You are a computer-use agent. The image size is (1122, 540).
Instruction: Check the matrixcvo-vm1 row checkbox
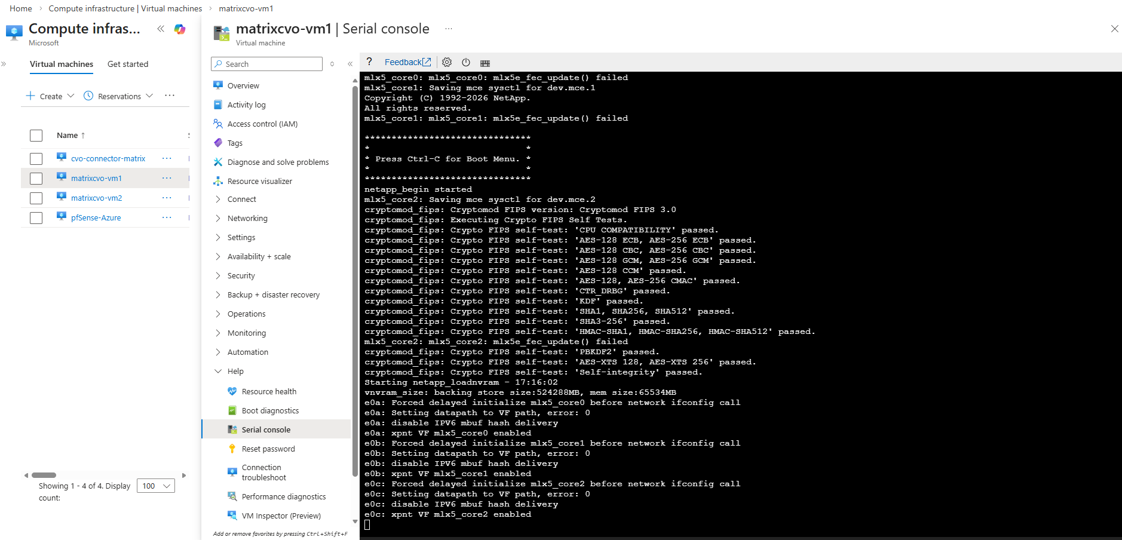[36, 179]
